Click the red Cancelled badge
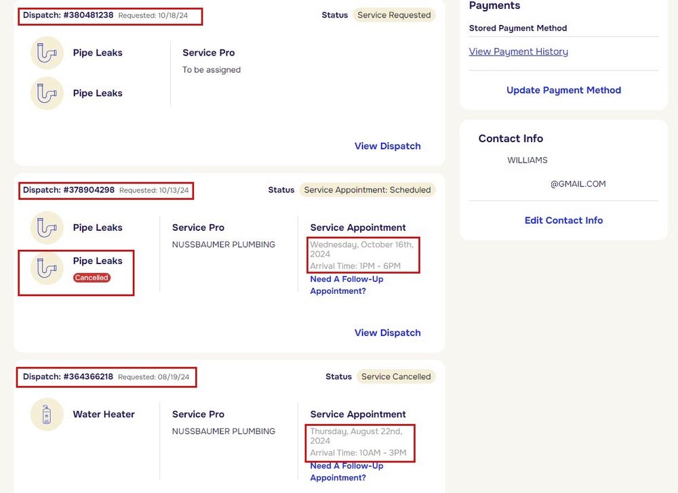Screen dimensions: 678x493 coord(92,278)
